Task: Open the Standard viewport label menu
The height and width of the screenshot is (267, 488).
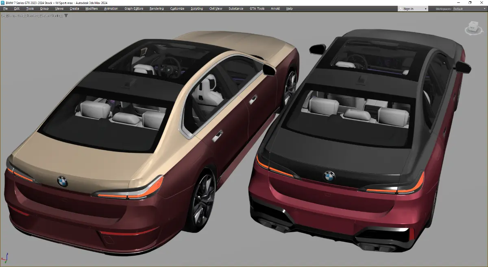Action: (32, 15)
